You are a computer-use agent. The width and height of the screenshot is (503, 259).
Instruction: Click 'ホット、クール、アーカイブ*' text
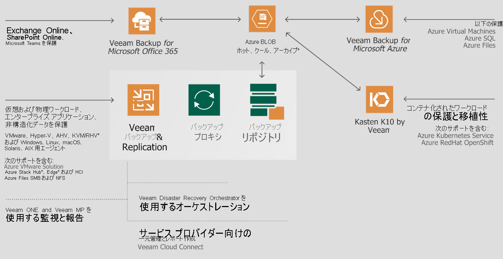[268, 51]
